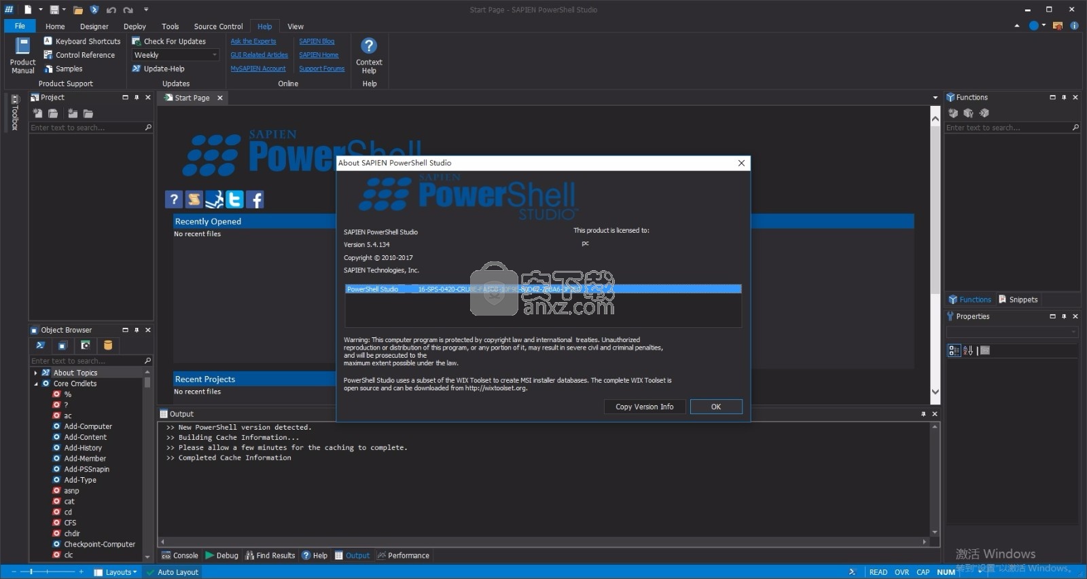Toggle auto-hide pin on Output panel

(x=923, y=414)
